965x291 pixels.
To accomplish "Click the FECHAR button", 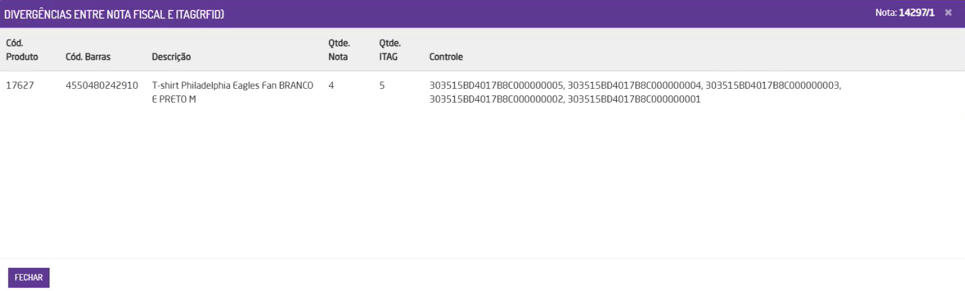I will [x=28, y=278].
